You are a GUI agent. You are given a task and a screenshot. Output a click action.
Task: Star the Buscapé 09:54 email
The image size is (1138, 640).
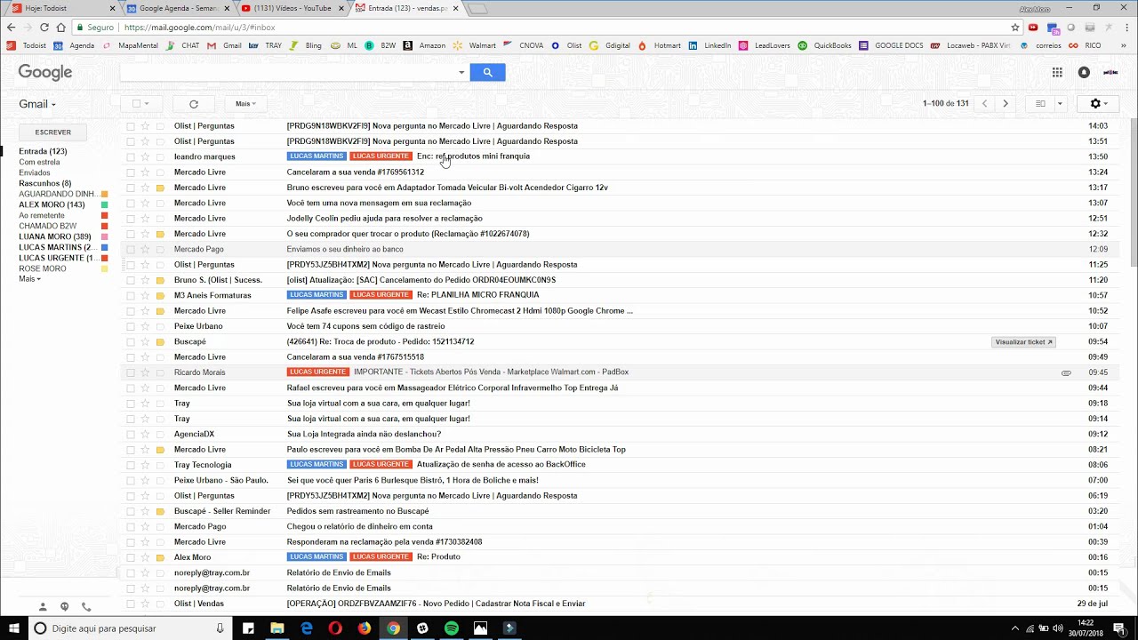point(145,341)
